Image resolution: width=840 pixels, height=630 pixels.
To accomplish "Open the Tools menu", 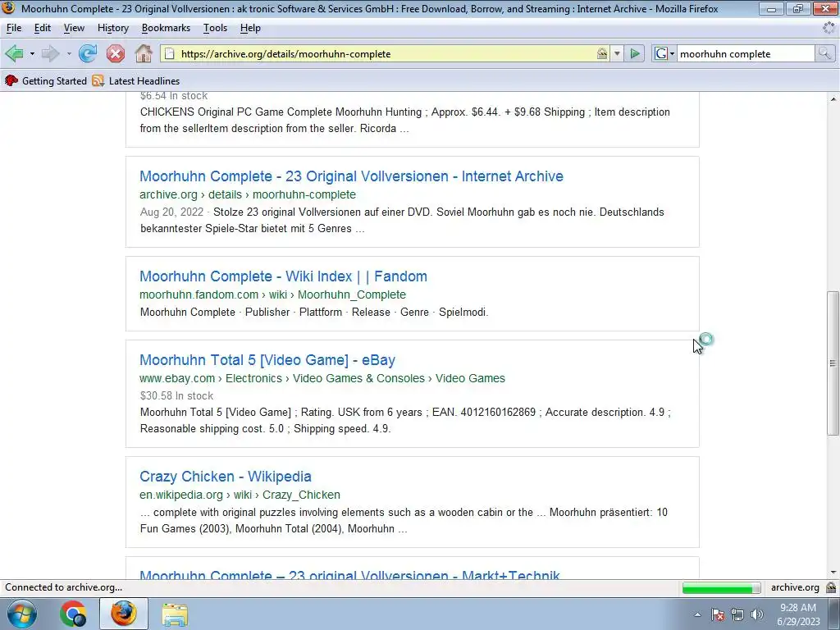I will coord(216,28).
